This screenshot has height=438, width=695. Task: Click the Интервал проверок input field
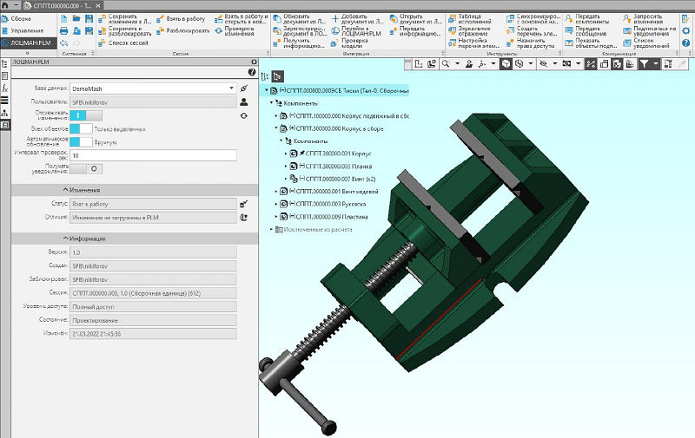(x=153, y=155)
